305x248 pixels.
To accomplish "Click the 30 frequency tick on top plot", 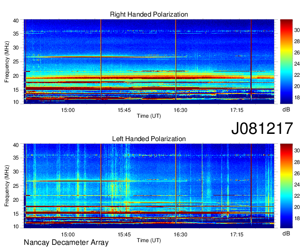I will point(16,48).
